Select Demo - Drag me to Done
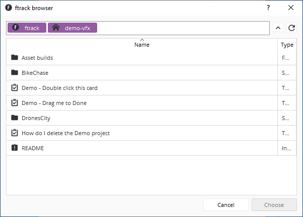303x217 pixels. click(x=54, y=103)
